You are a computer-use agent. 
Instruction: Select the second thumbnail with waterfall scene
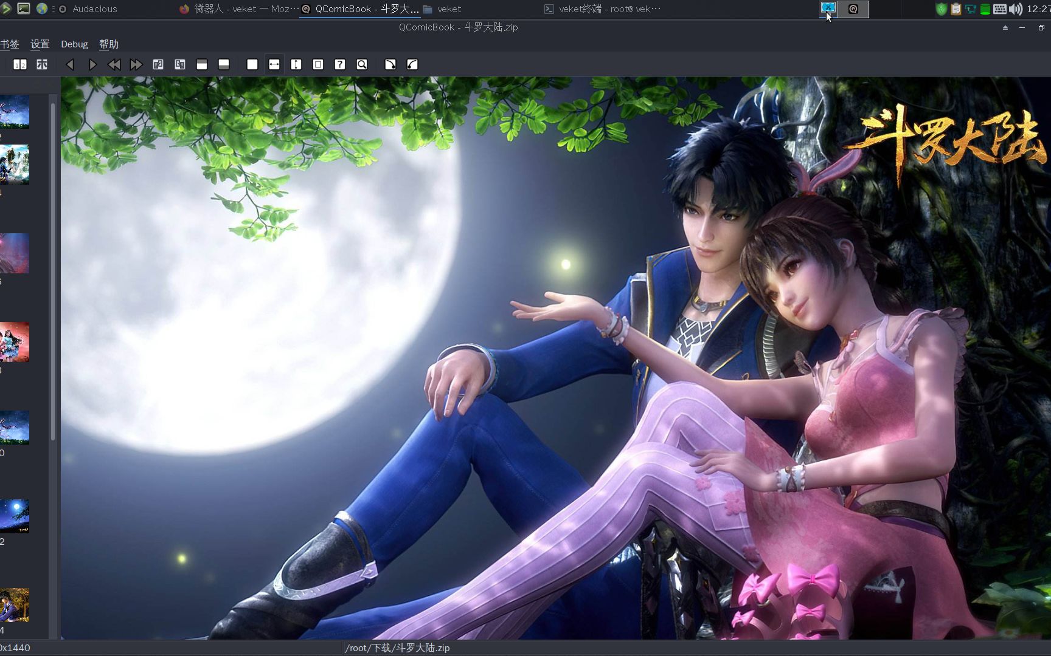15,165
